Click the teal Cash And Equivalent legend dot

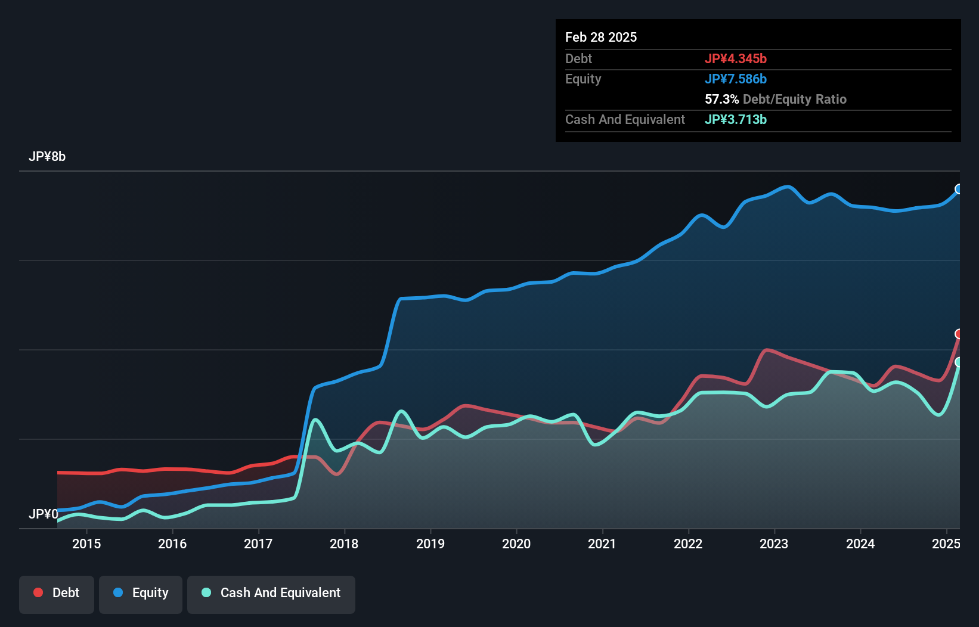click(206, 592)
